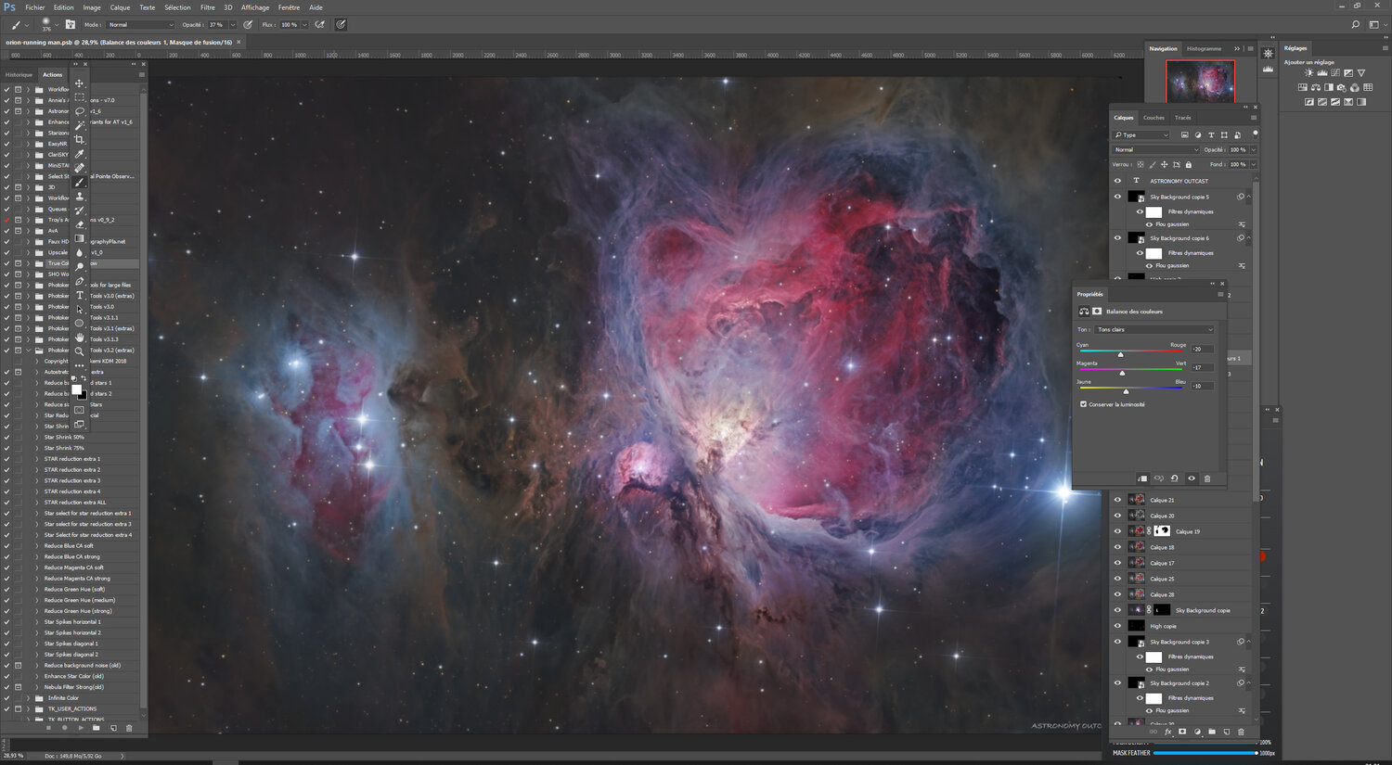Expand the TK_USER_ACTIONS action set
This screenshot has width=1392, height=765.
28,708
